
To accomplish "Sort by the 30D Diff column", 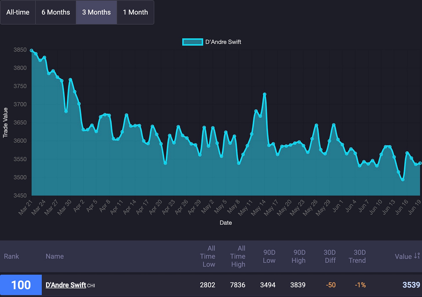I will [x=330, y=256].
